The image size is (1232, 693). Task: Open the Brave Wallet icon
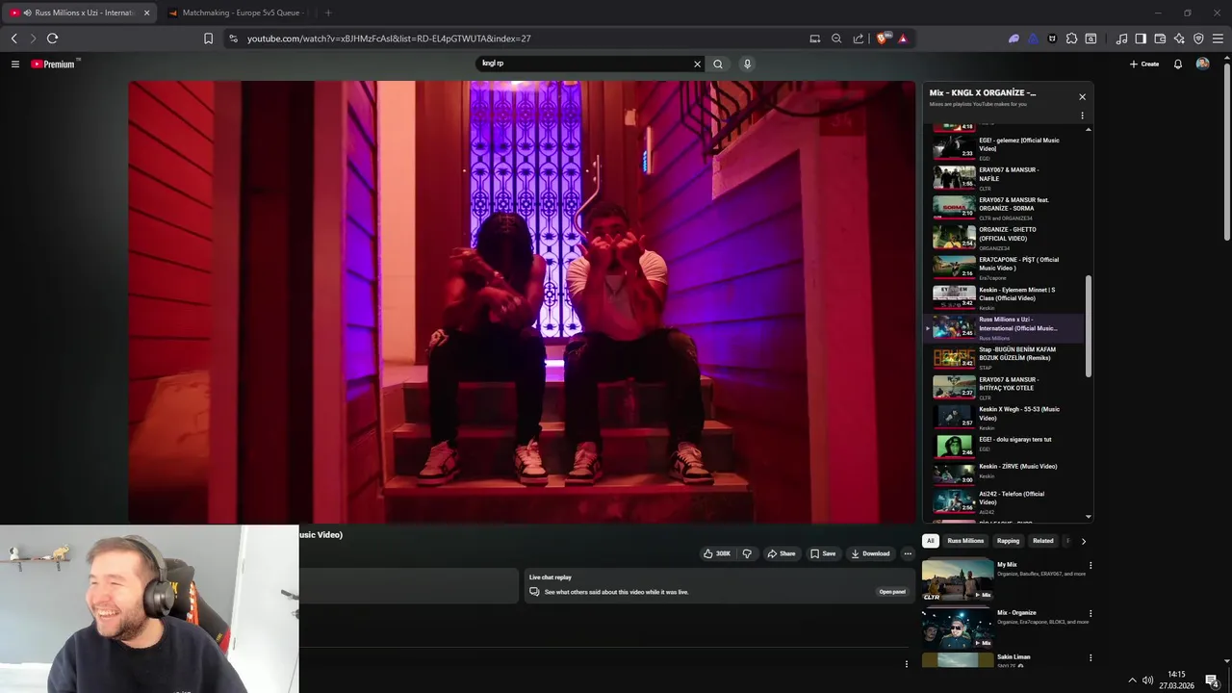pyautogui.click(x=1160, y=38)
